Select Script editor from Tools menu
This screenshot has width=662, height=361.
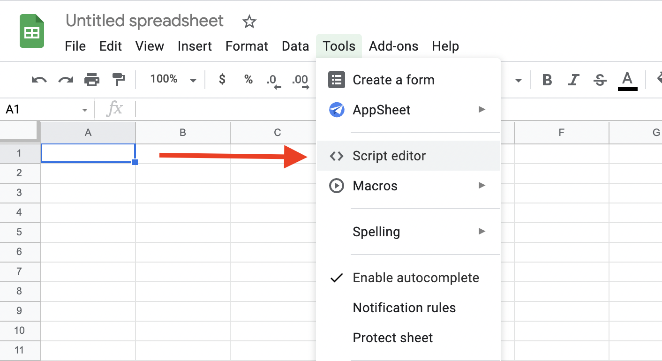[389, 156]
